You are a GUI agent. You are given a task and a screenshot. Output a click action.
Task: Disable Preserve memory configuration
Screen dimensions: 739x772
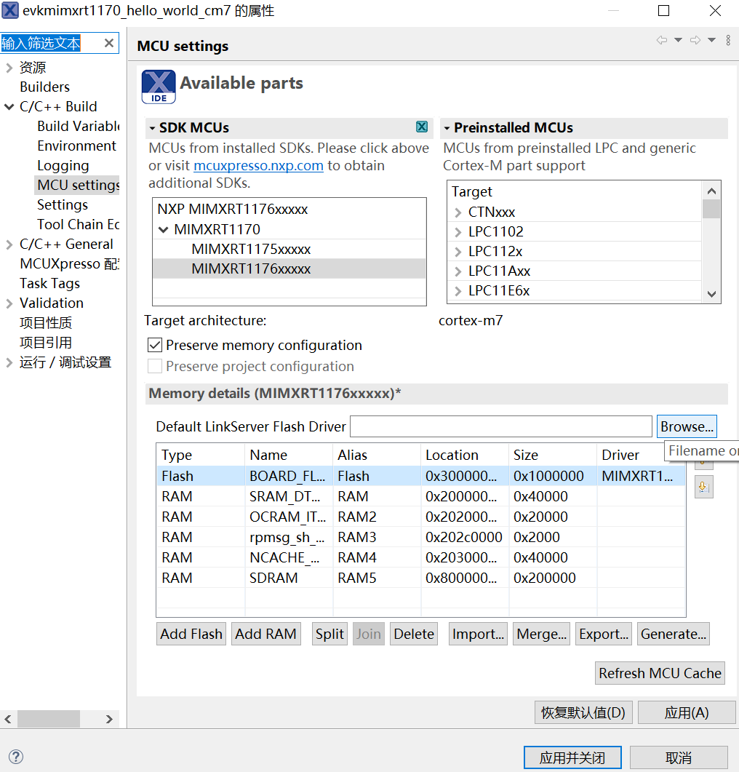(155, 345)
